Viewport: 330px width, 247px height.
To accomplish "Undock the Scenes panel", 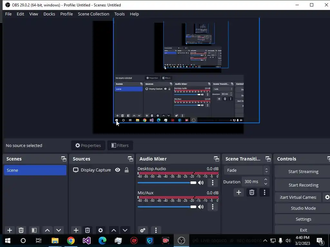I will click(x=63, y=159).
